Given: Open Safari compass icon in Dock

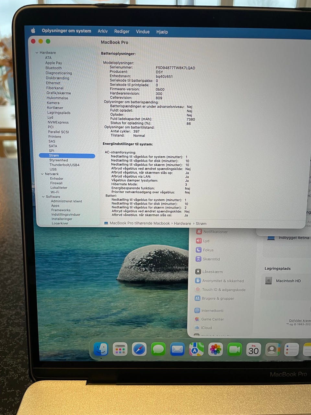Looking at the screenshot, I should click(139, 349).
